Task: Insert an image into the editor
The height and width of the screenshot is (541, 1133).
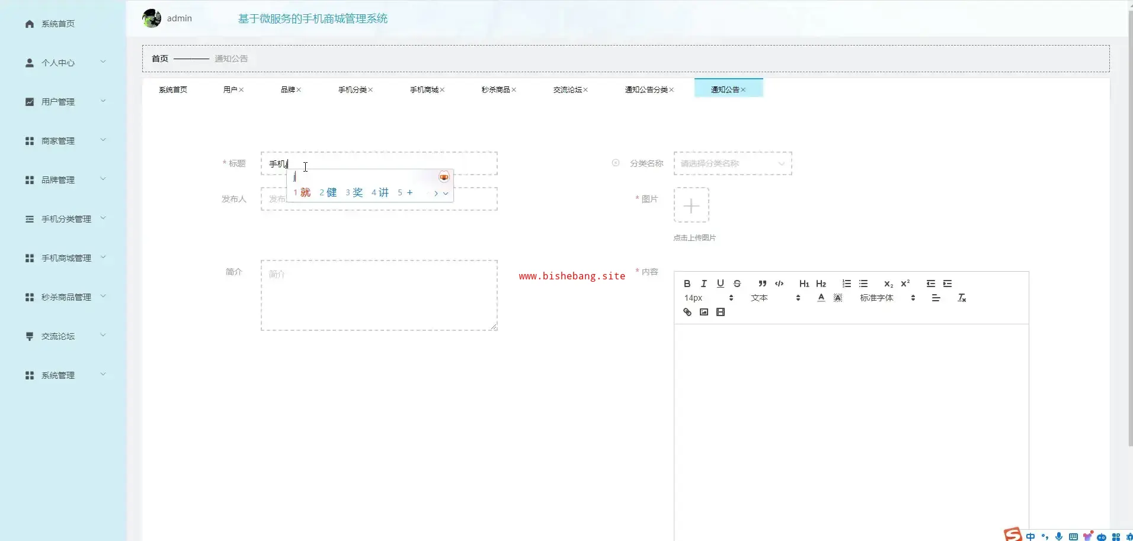Action: (703, 312)
